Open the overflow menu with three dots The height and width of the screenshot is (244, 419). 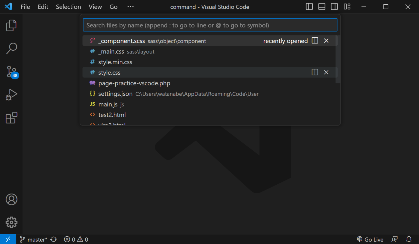[130, 7]
